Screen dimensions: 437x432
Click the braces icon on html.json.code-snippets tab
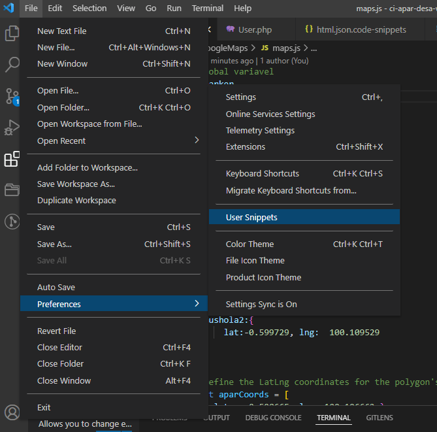(309, 29)
